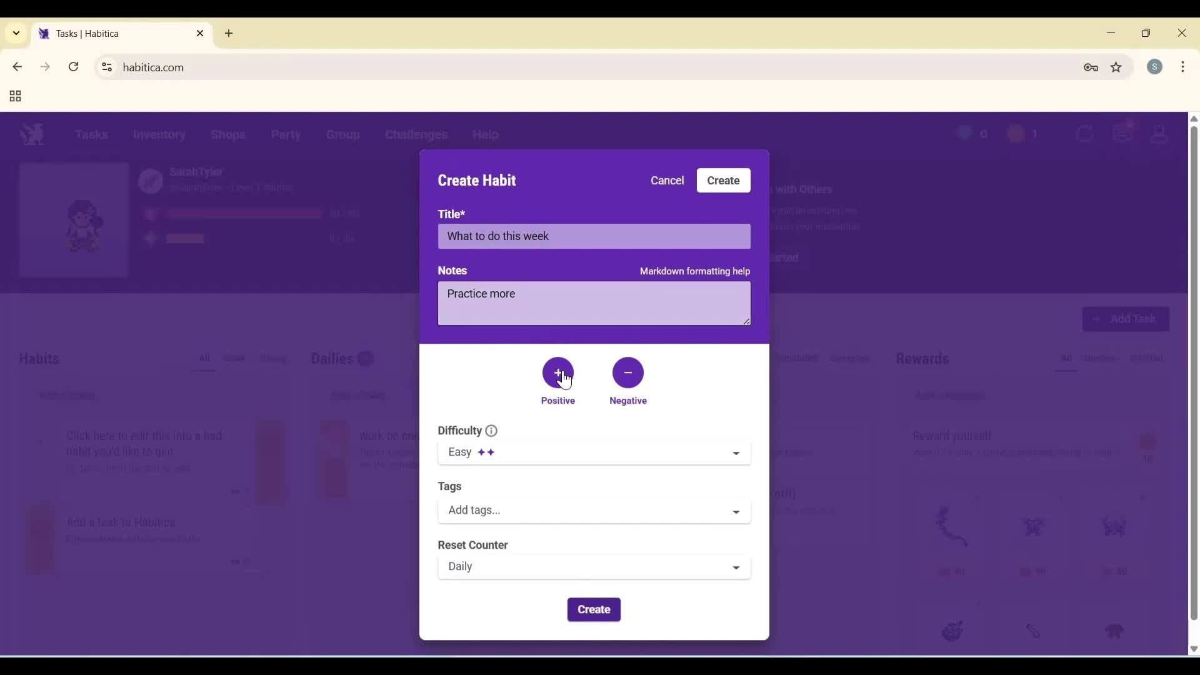Select the All filter under Habits
This screenshot has width=1200, height=675.
click(204, 359)
